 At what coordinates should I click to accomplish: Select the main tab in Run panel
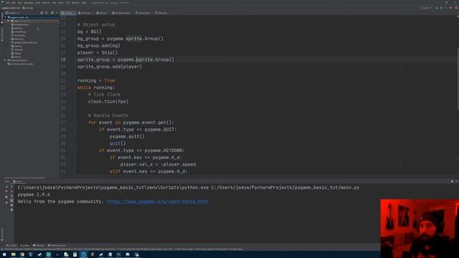pos(17,181)
